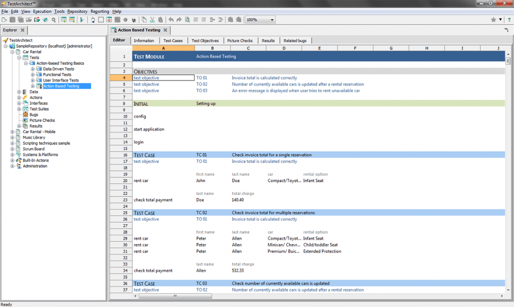This screenshot has width=514, height=307.
Task: Switch to the Information tab
Action: 144,41
